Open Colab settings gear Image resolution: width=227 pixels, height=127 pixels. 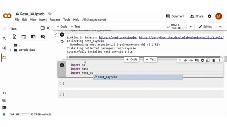click(210, 16)
